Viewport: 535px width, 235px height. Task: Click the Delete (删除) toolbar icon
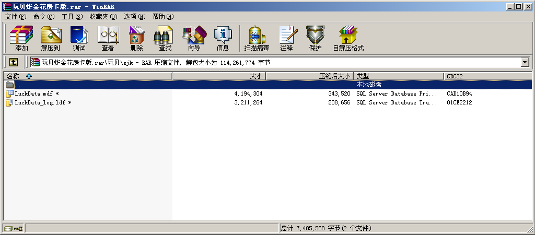[x=136, y=38]
